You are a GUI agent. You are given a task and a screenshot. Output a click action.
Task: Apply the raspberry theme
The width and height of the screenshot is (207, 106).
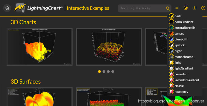click(x=179, y=92)
